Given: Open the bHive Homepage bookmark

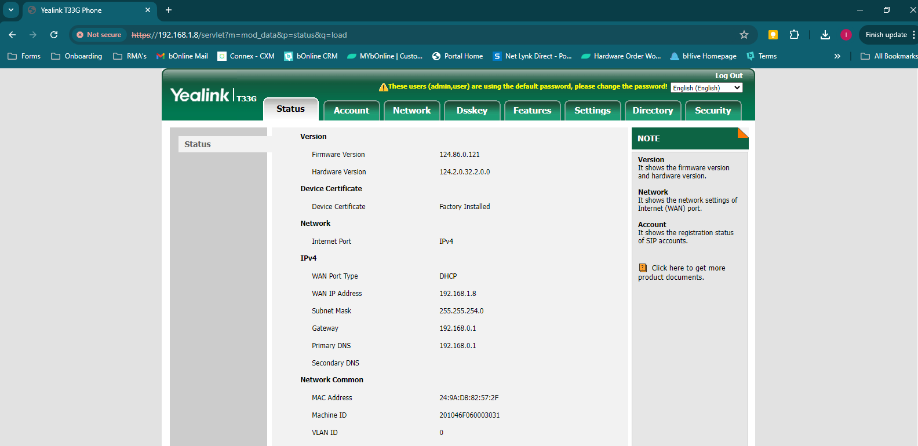Looking at the screenshot, I should click(703, 56).
